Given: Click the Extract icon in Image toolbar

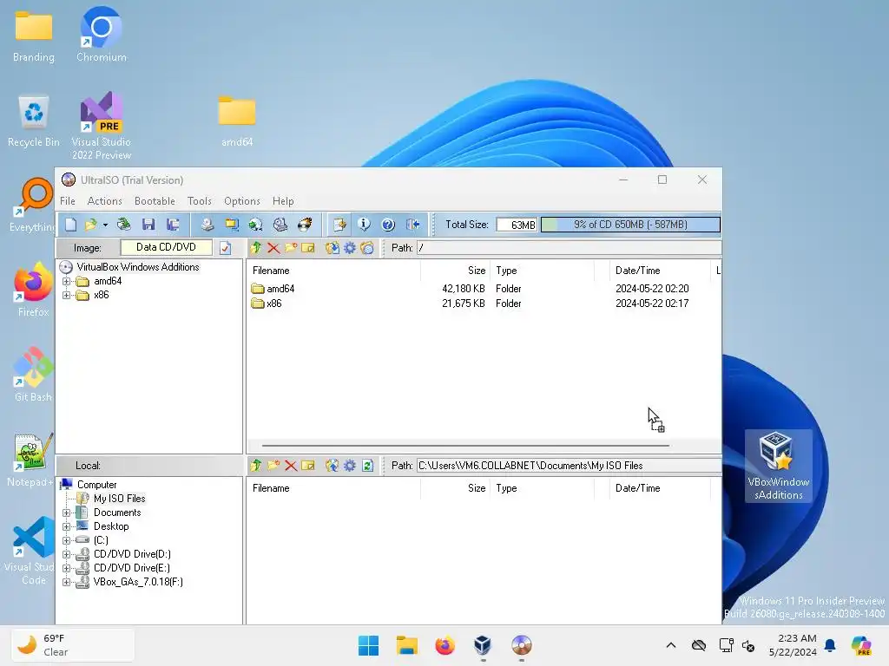Looking at the screenshot, I should point(333,248).
